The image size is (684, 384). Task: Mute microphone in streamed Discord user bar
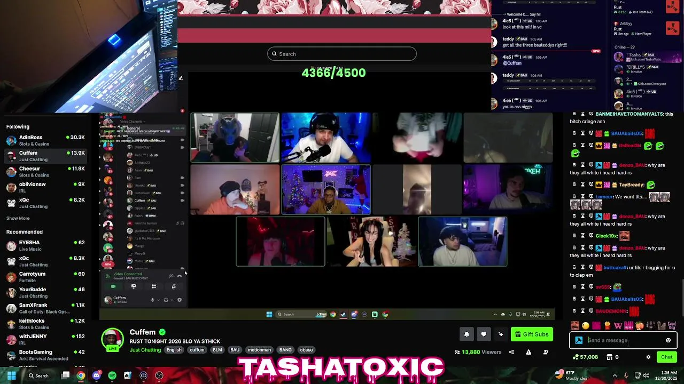[x=152, y=300]
